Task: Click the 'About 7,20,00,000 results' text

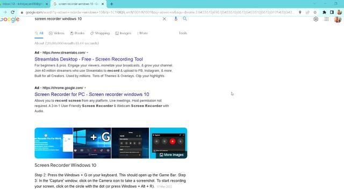Action: [67, 43]
